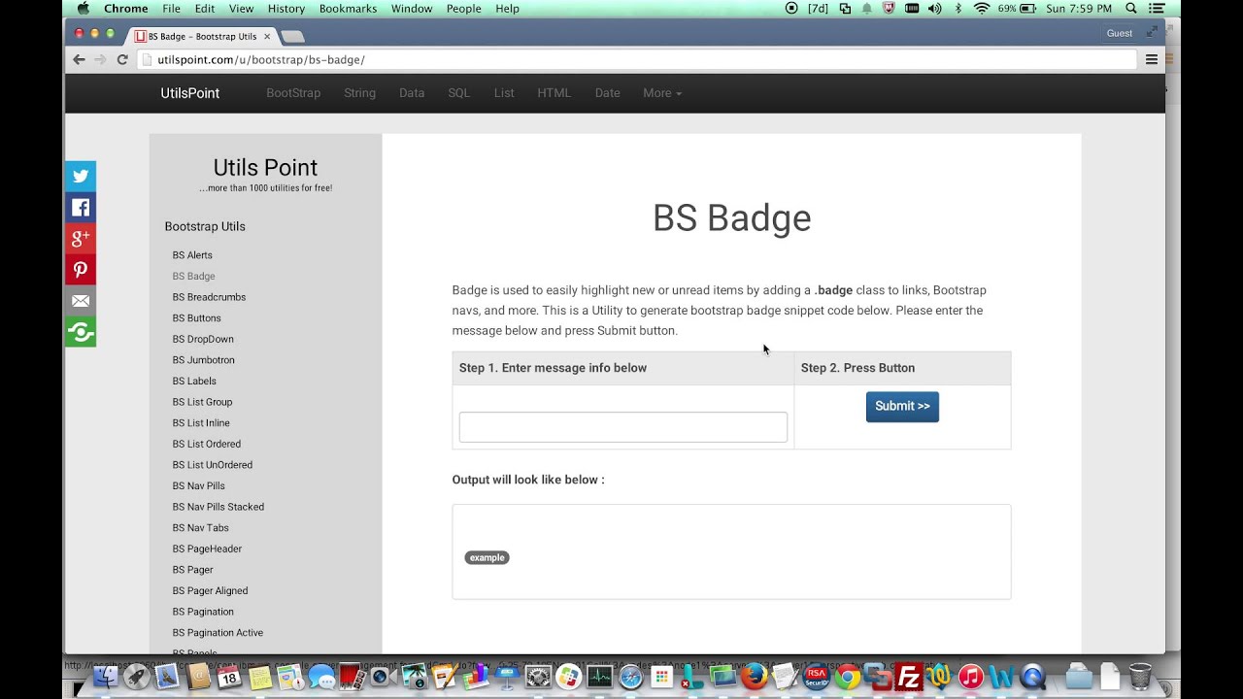This screenshot has width=1243, height=699.
Task: Open Safari in the dock
Action: coord(631,677)
